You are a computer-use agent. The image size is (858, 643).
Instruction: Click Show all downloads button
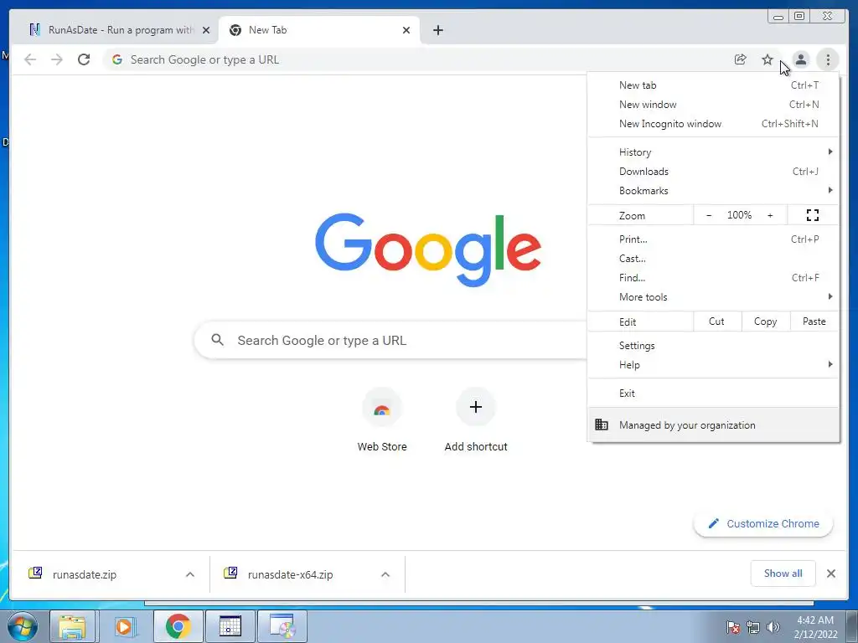click(783, 573)
